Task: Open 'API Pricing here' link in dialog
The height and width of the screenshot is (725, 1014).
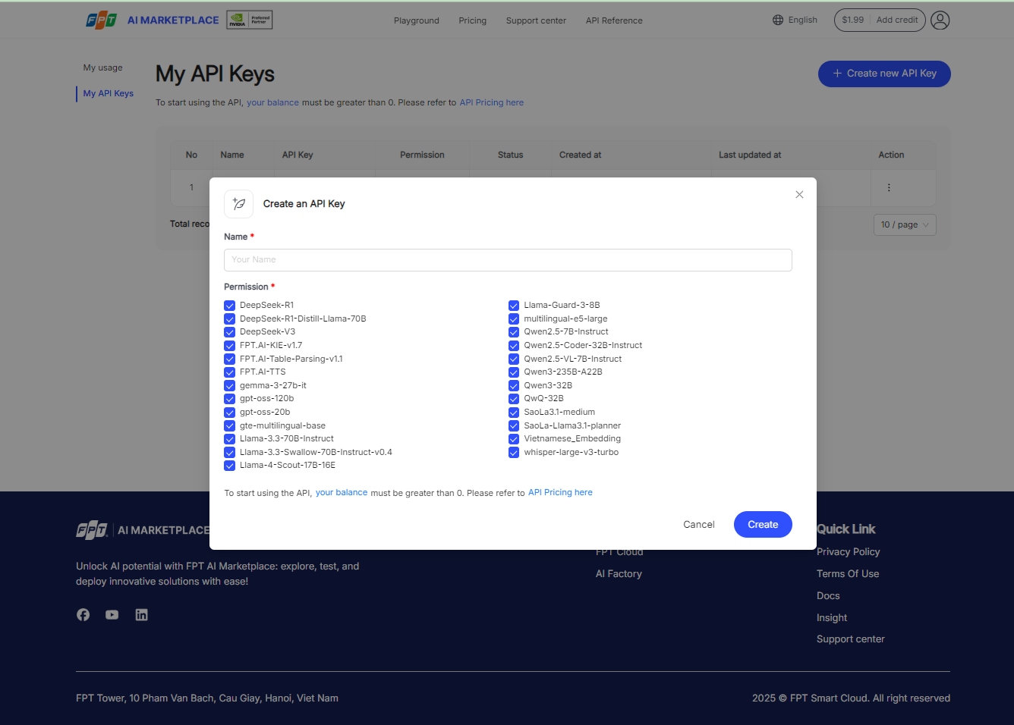Action: click(560, 493)
